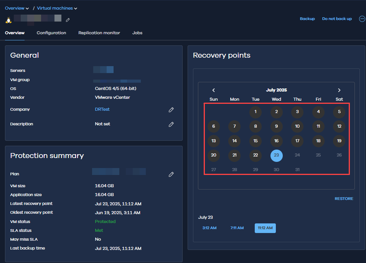Viewport: 366px width, 263px height.
Task: Select July 1 in the calendar
Action: click(x=256, y=112)
